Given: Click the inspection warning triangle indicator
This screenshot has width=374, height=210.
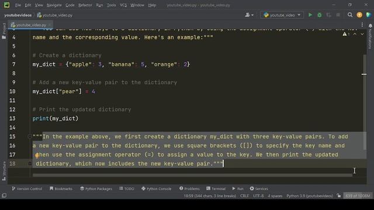Looking at the screenshot, I should tap(345, 34).
